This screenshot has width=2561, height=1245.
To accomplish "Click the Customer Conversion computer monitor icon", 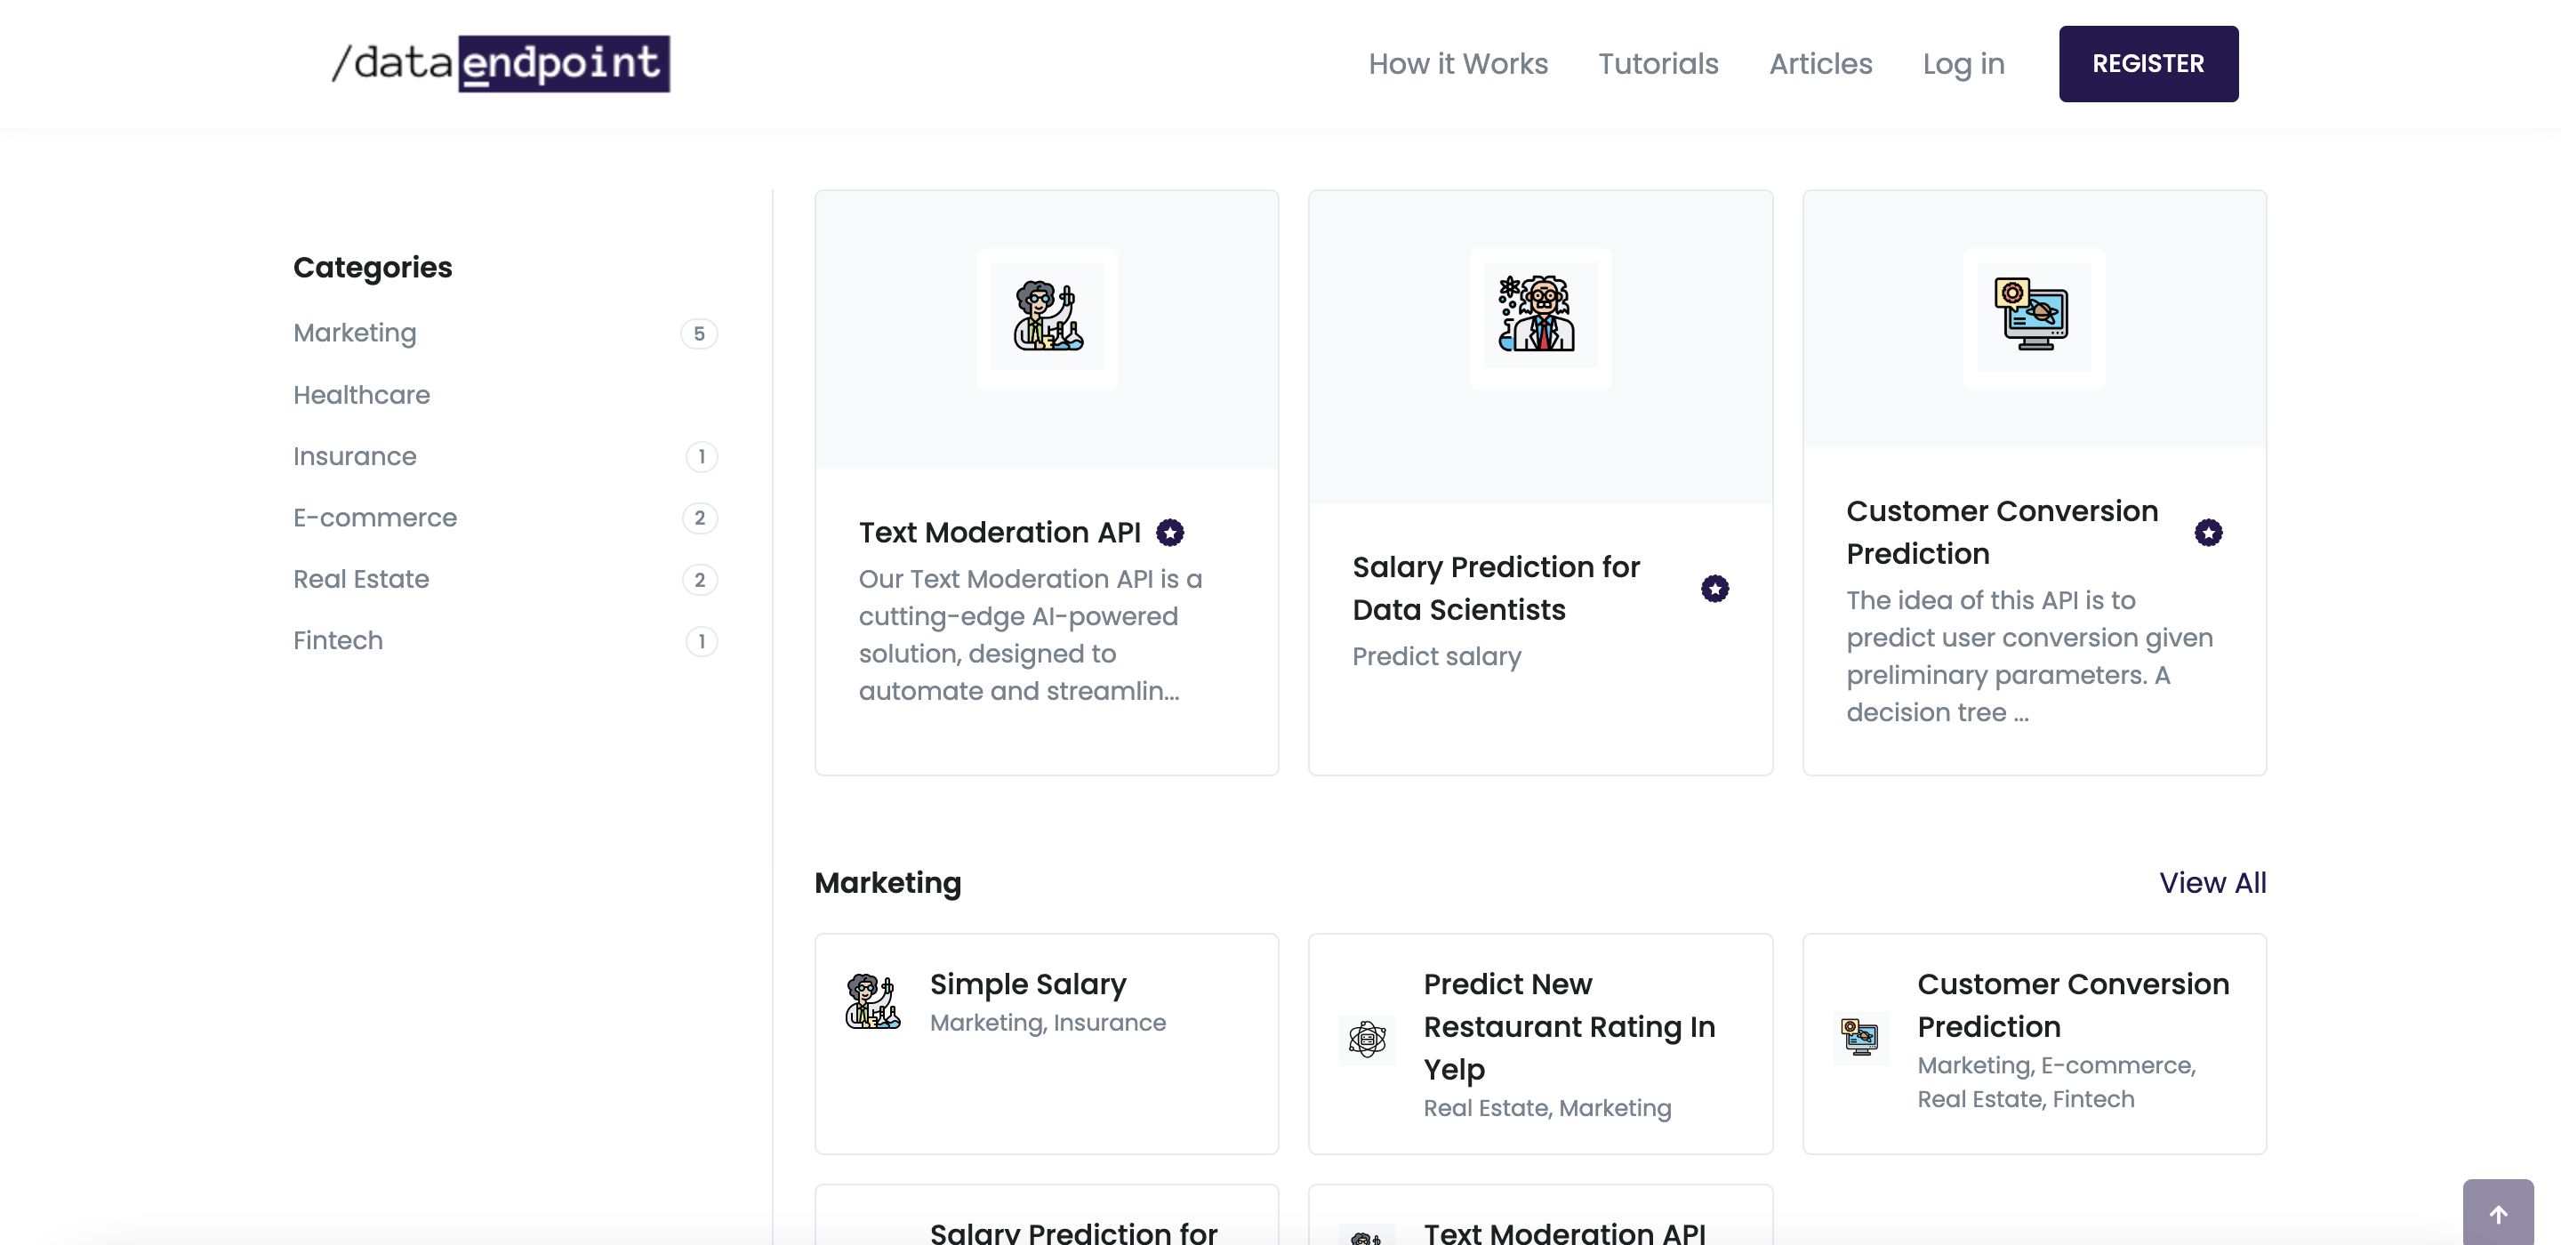I will point(2033,317).
